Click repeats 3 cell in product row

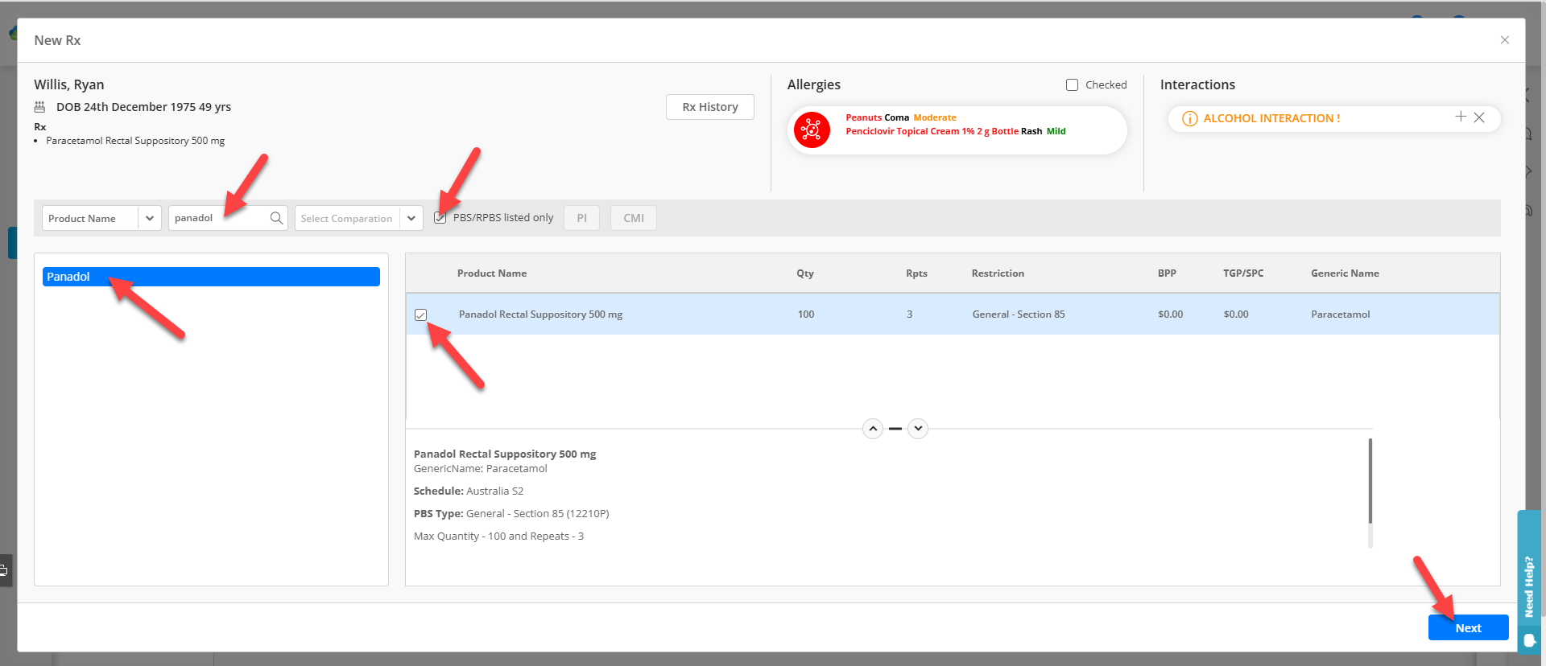(x=910, y=314)
